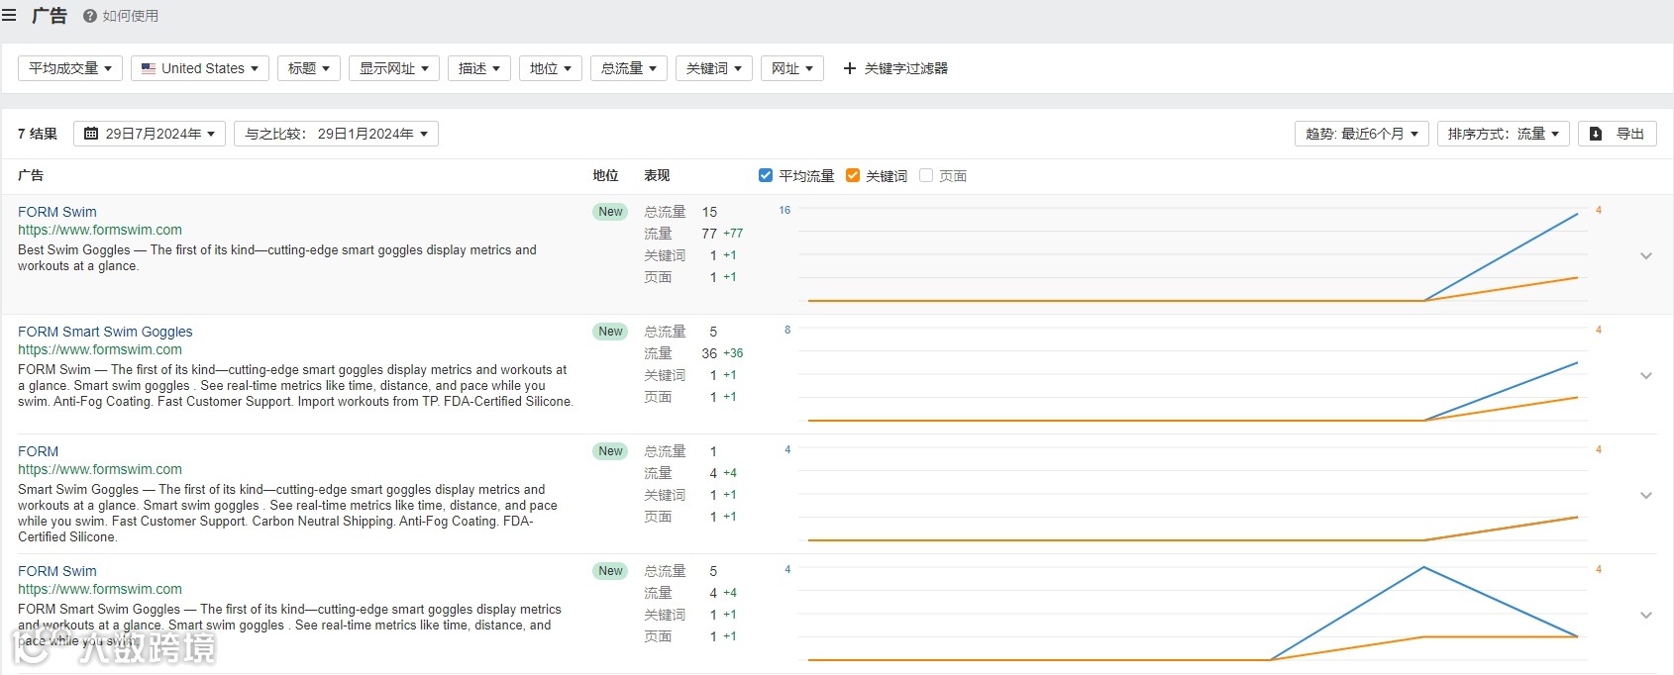Open the 显示网址 filter dropdown
1674x675 pixels.
[394, 68]
